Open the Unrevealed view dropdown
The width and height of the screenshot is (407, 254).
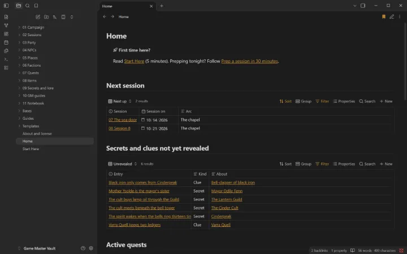click(x=122, y=164)
